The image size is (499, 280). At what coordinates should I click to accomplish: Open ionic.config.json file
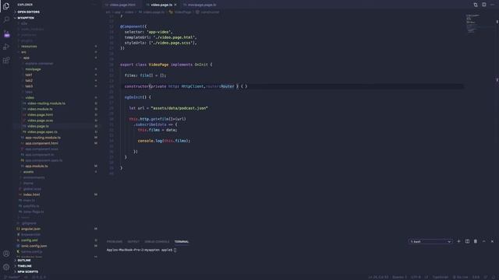click(34, 246)
